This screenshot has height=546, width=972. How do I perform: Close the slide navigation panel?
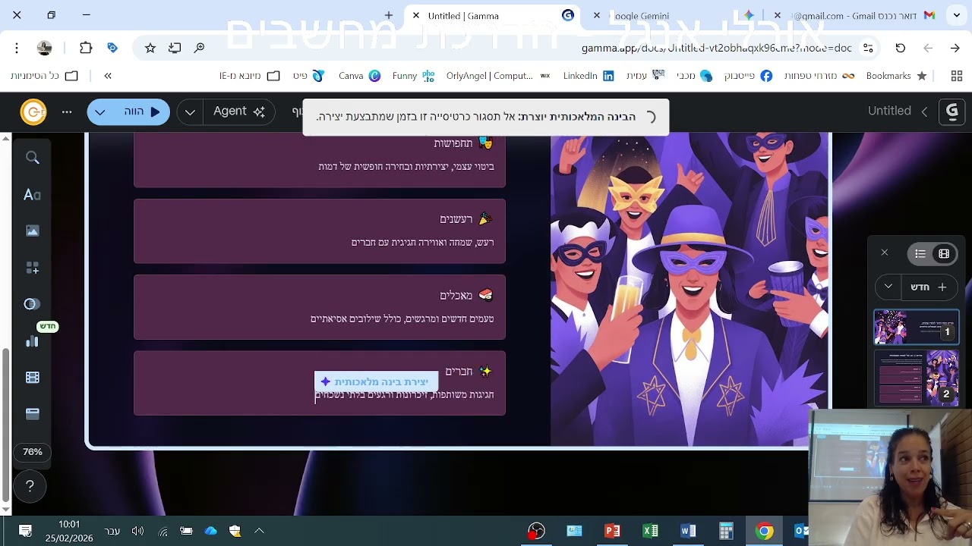(885, 253)
